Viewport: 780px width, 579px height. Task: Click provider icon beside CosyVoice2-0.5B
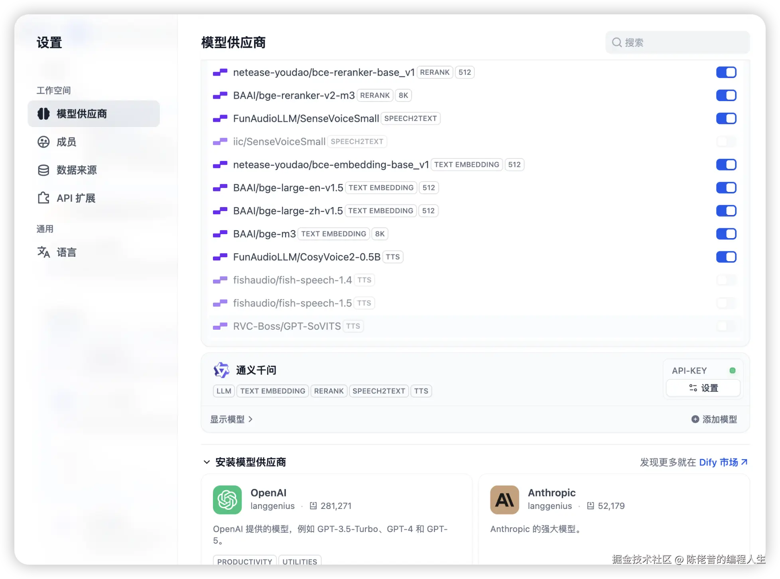(x=220, y=257)
